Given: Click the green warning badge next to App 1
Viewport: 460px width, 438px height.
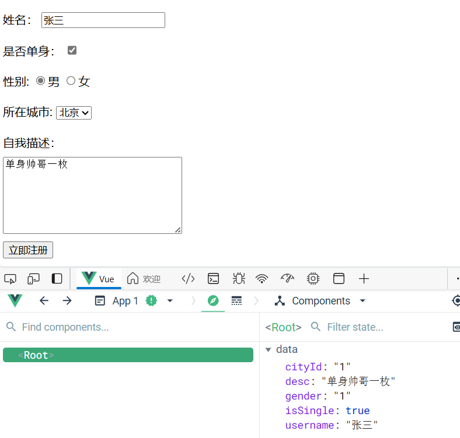Looking at the screenshot, I should point(151,301).
